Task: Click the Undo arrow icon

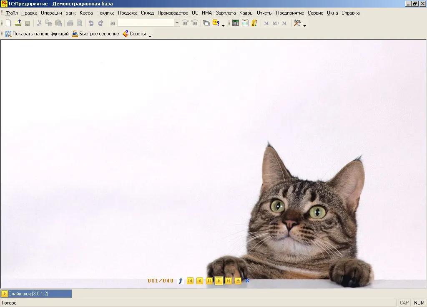Action: click(91, 23)
